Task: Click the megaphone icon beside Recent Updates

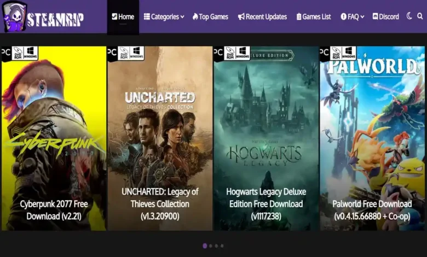Action: pyautogui.click(x=241, y=17)
